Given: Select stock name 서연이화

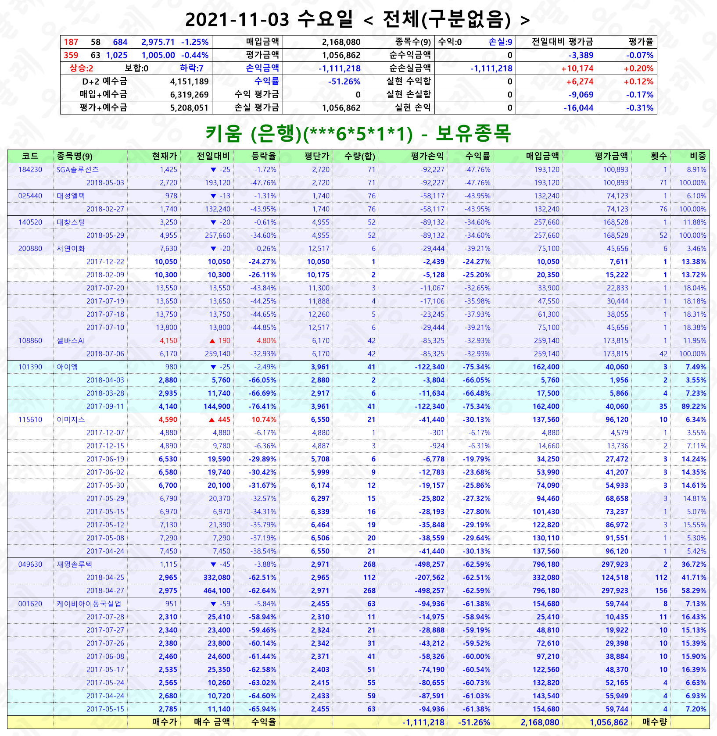Looking at the screenshot, I should [71, 249].
